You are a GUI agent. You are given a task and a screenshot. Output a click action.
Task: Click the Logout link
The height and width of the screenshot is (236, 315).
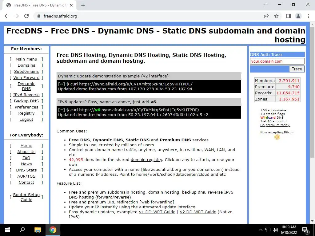point(26,120)
